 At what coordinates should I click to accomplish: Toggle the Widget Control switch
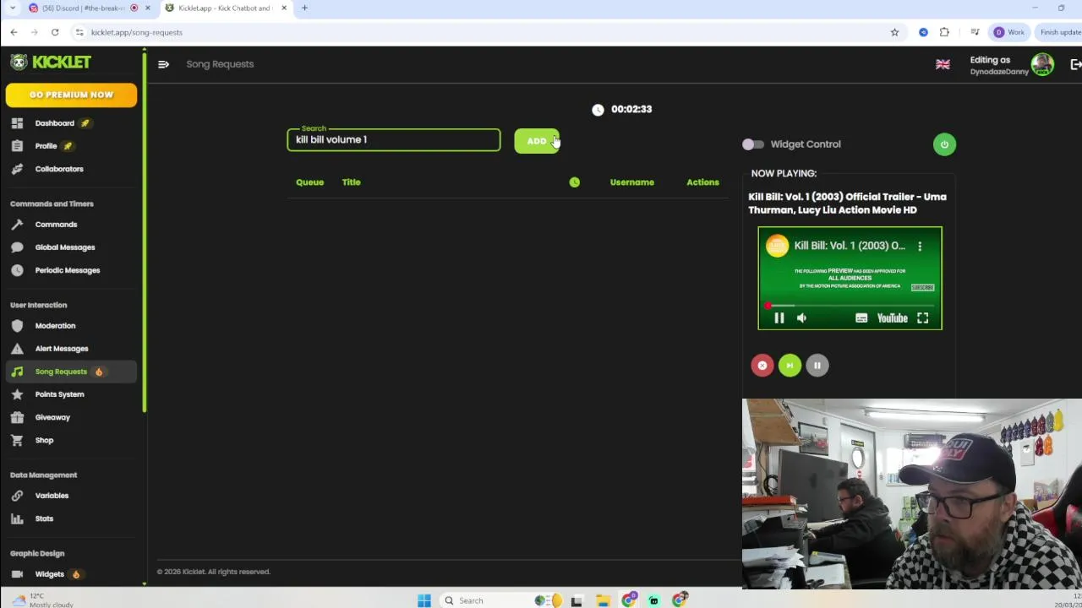(x=752, y=144)
